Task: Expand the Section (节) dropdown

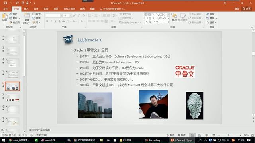Action: (36, 23)
